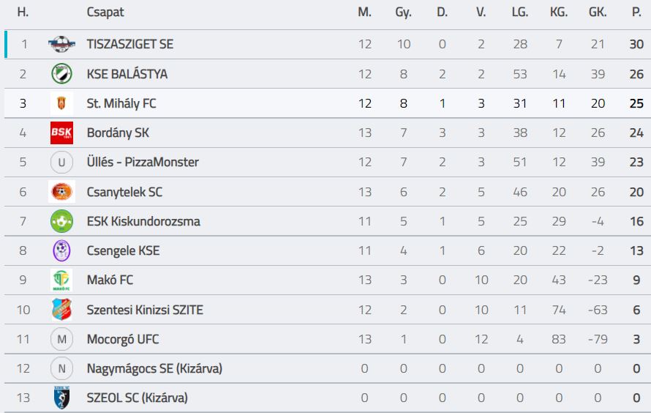
Task: Click the SZEOL SC blue shield logo
Action: [x=61, y=398]
